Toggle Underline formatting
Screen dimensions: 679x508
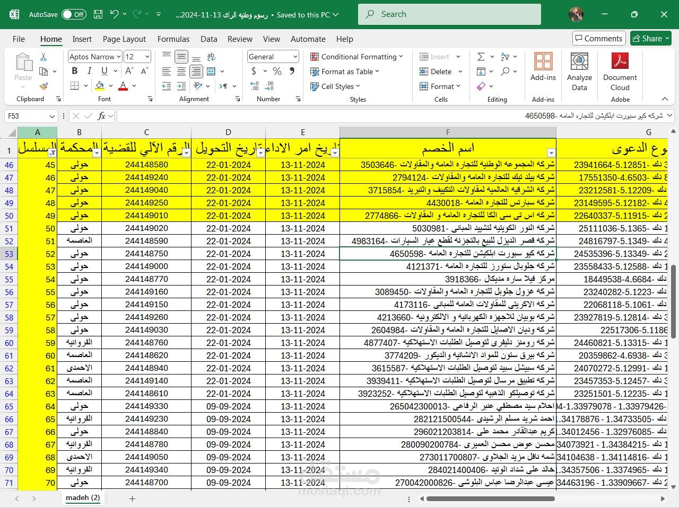click(x=104, y=71)
